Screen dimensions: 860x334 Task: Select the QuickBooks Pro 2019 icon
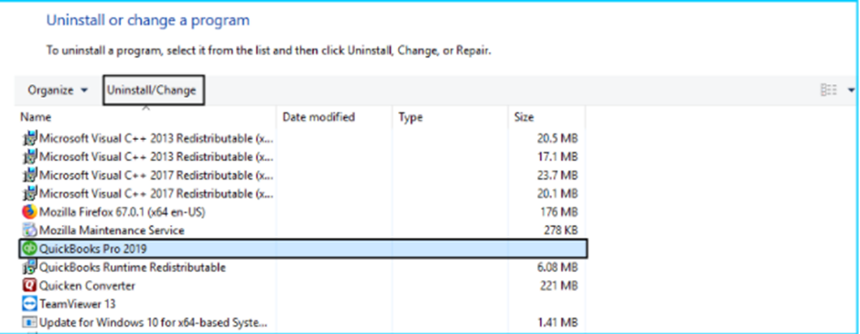point(29,249)
